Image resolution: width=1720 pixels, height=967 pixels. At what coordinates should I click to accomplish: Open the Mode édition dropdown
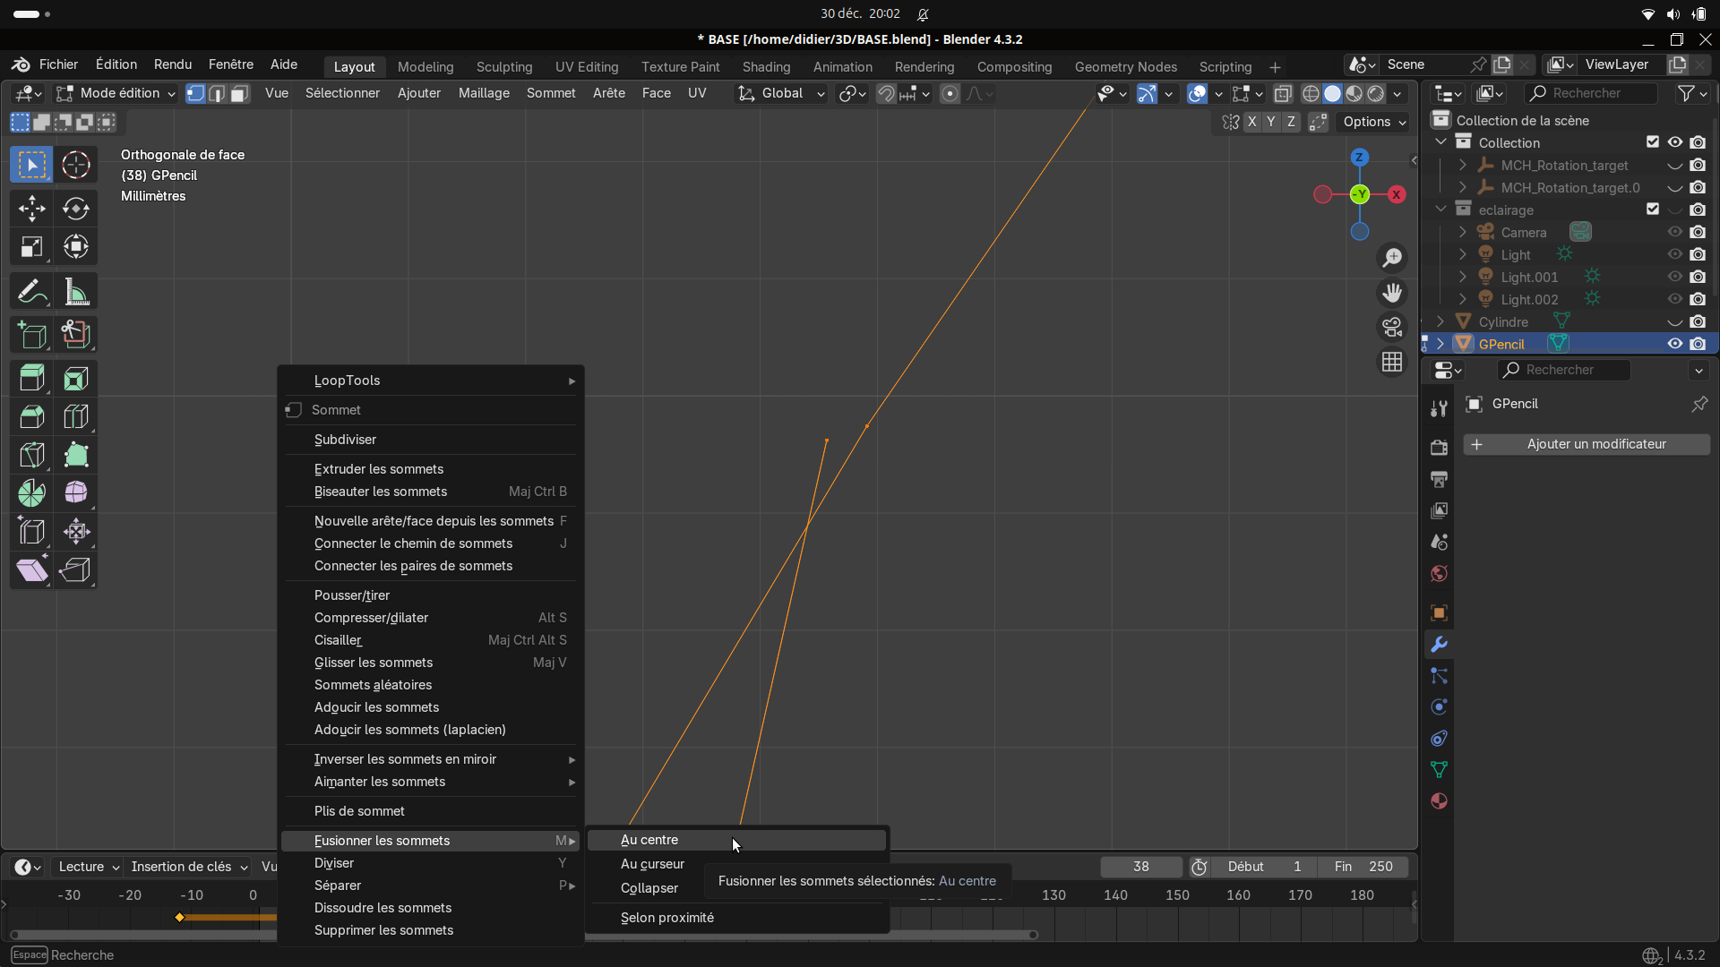point(115,93)
